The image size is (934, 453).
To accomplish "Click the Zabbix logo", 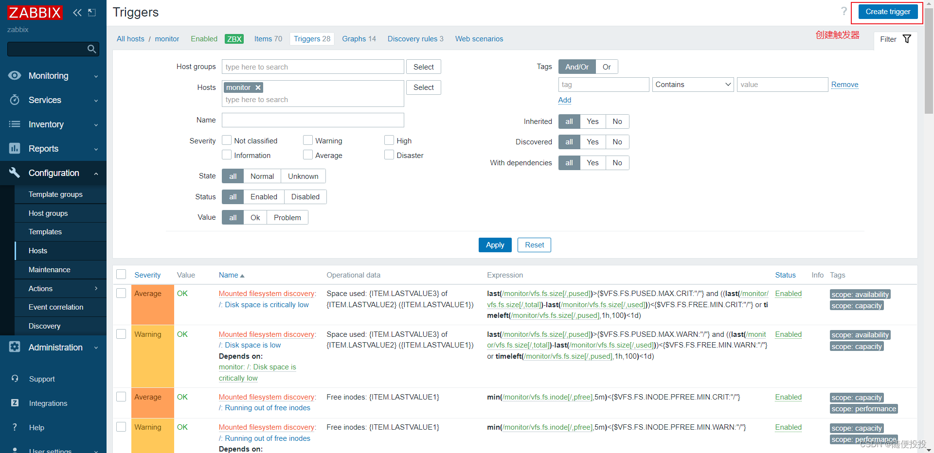I will (35, 13).
